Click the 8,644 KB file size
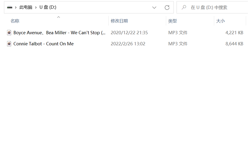Screen dimensions: 248x156 234,44
